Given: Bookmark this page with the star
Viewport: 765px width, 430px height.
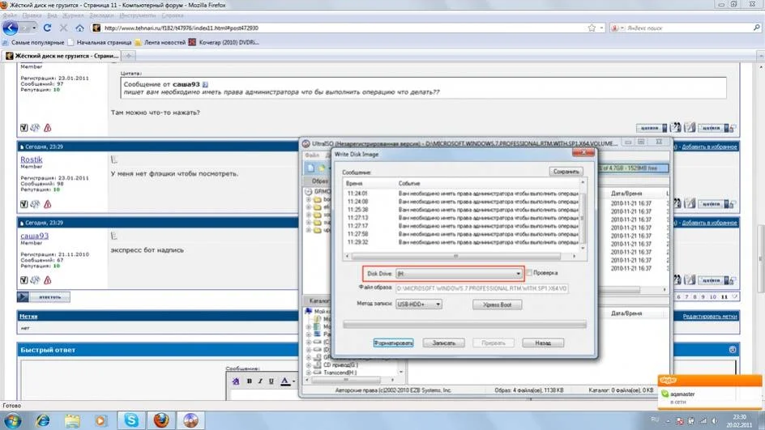Looking at the screenshot, I should (592, 28).
